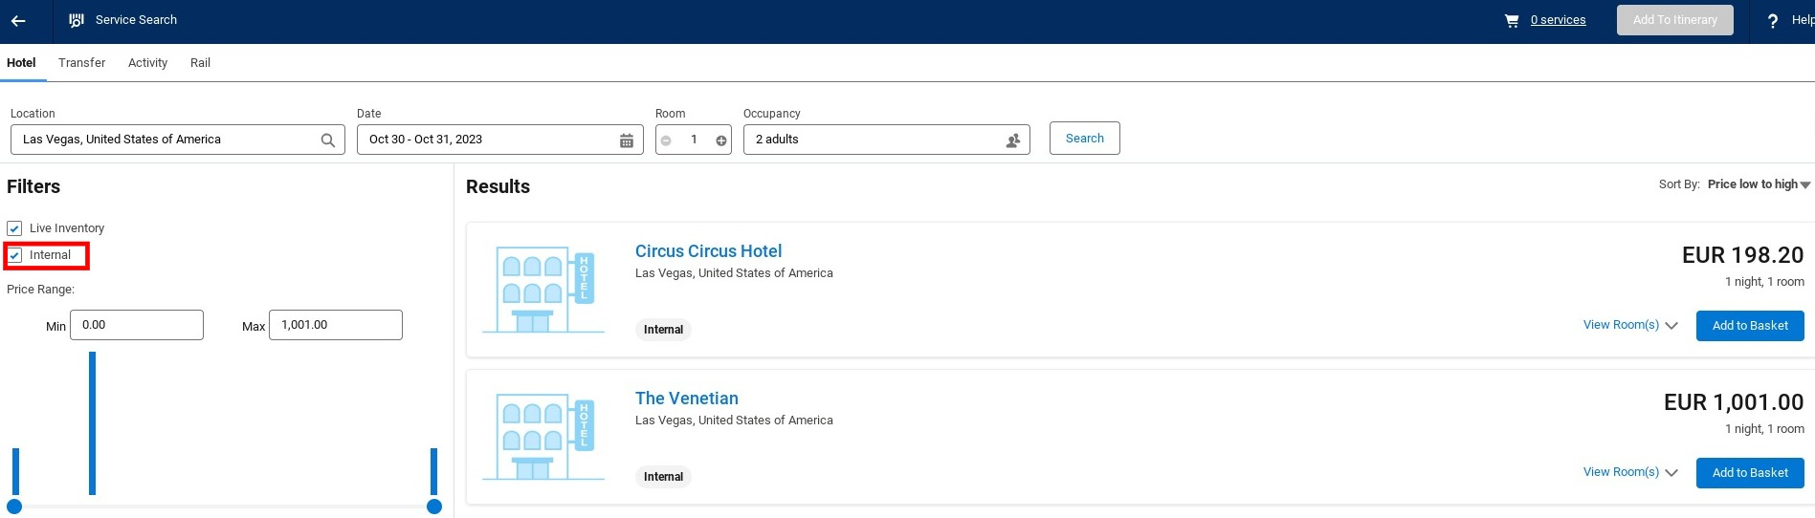
Task: Switch to the Transfer tab
Action: point(81,63)
